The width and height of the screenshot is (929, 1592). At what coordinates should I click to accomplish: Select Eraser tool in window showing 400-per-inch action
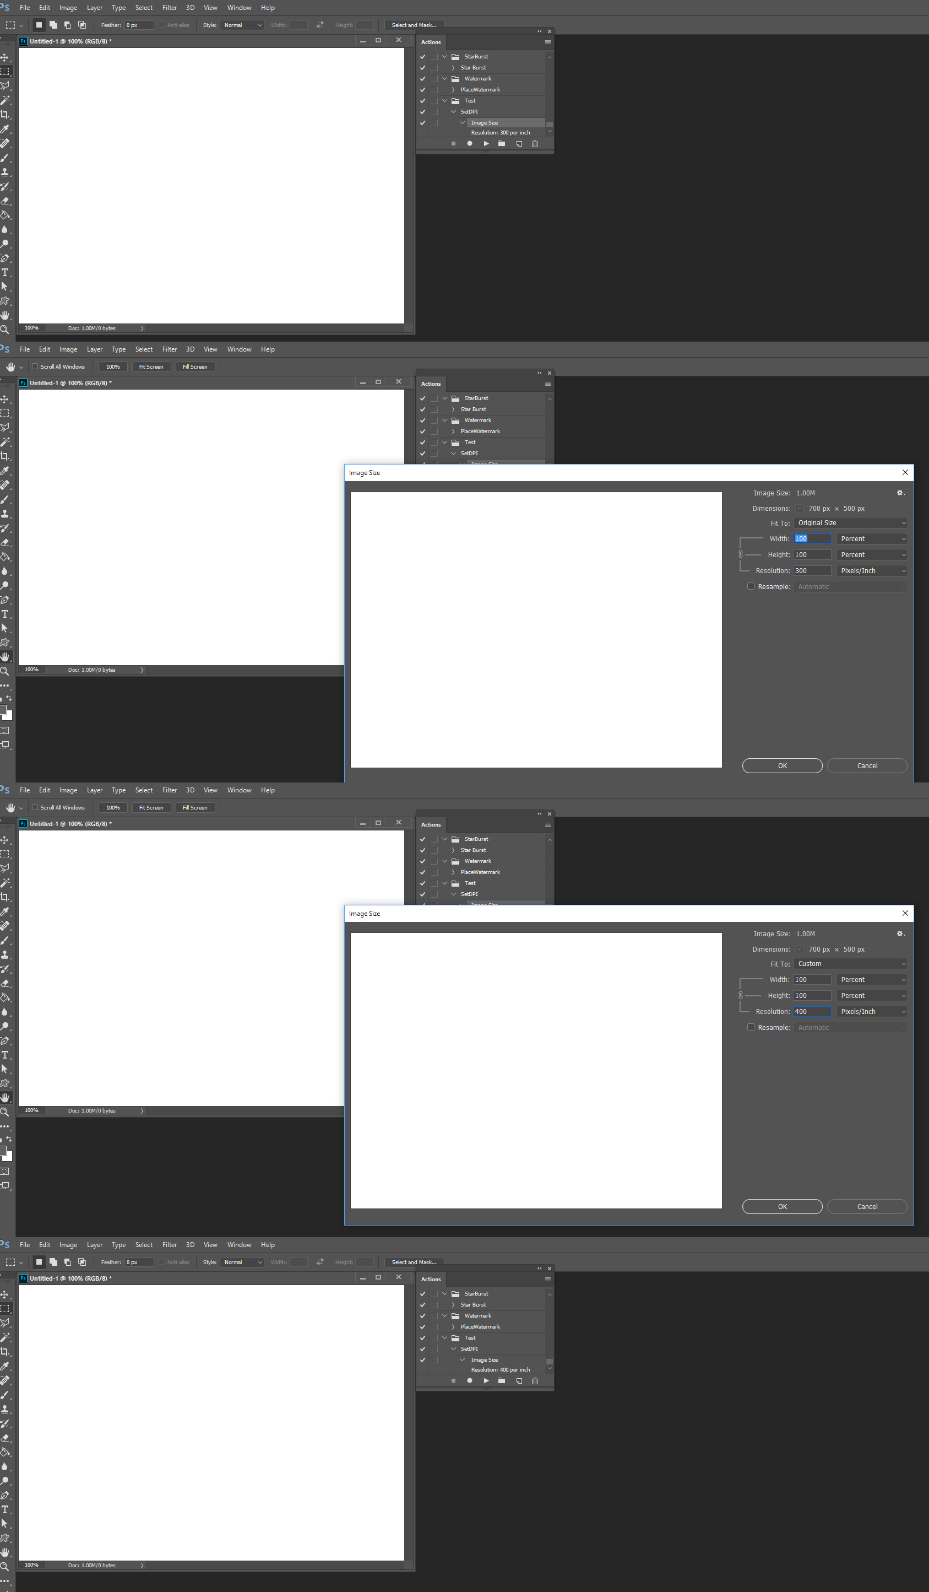click(5, 1438)
